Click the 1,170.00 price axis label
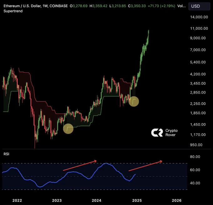 198,135
